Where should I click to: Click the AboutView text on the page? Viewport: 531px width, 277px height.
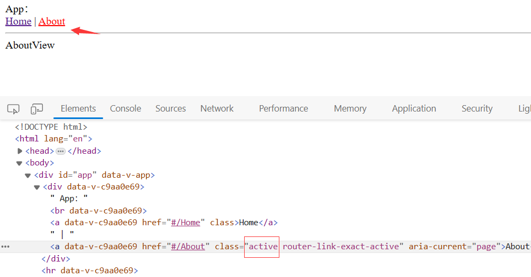(x=30, y=45)
